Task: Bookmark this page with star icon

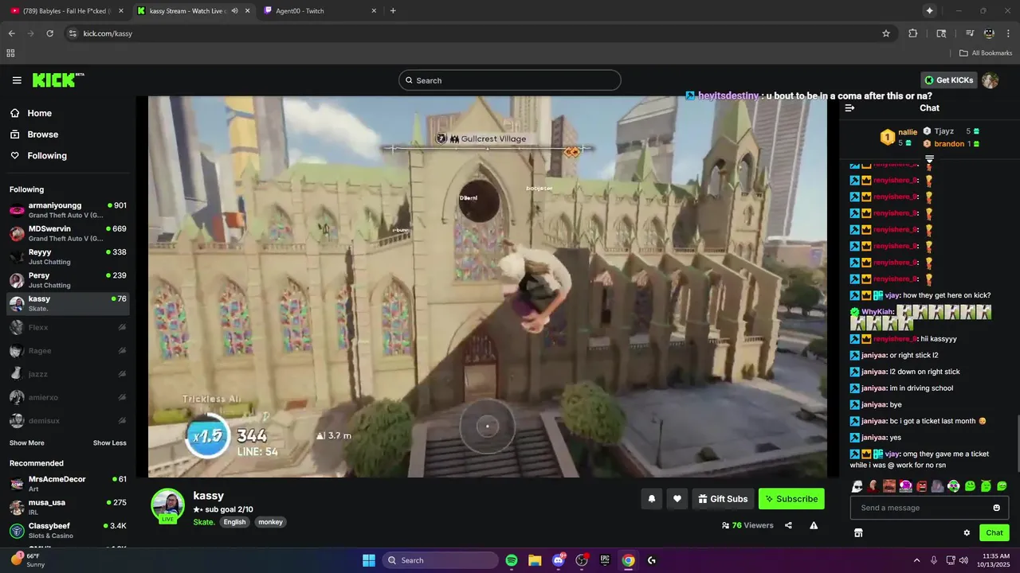Action: click(885, 33)
